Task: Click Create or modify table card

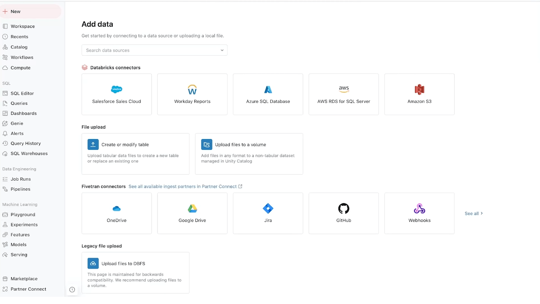Action: [135, 154]
